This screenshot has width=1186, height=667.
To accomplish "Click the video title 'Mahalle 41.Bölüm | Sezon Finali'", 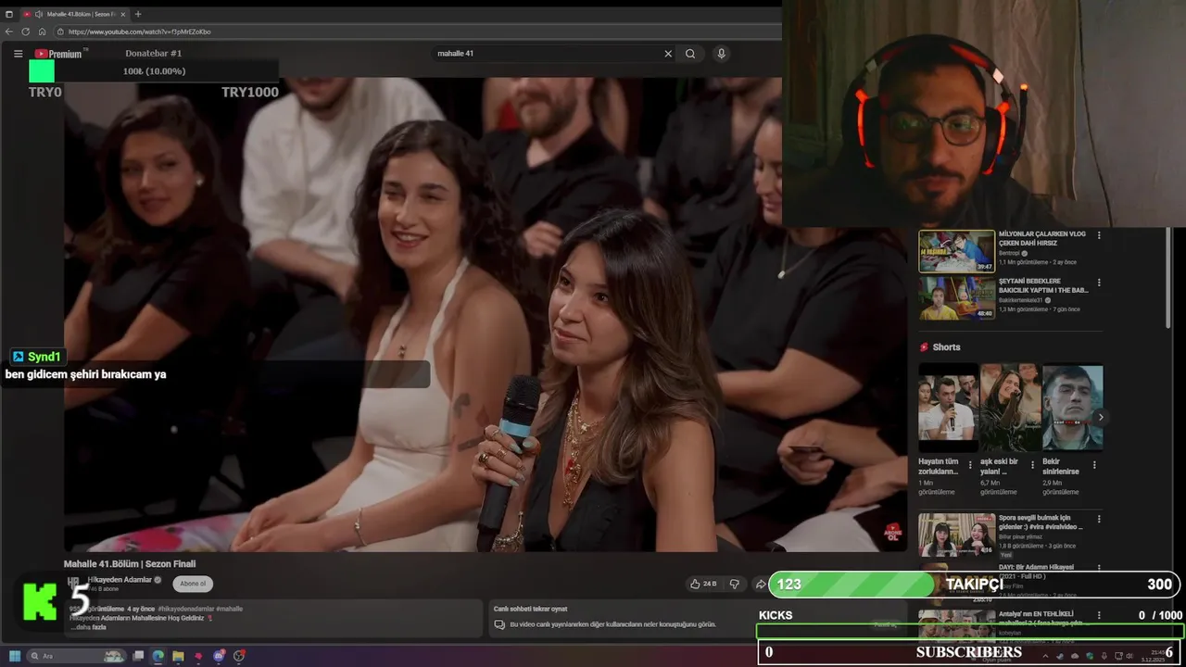I will click(x=130, y=563).
